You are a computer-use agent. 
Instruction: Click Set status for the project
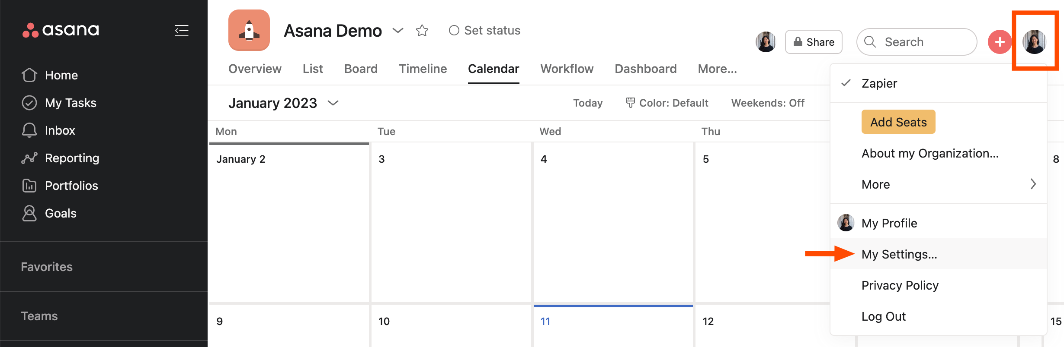pos(485,30)
